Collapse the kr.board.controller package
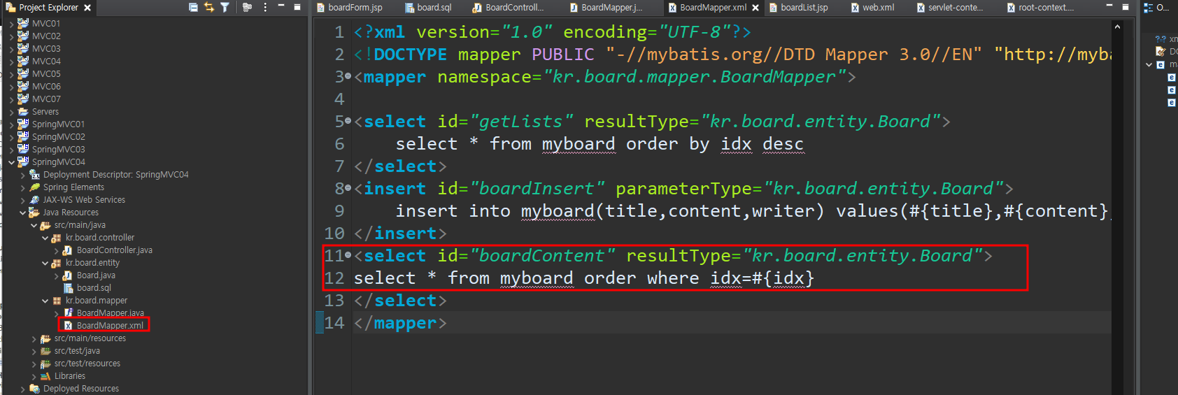The width and height of the screenshot is (1178, 395). (x=45, y=238)
